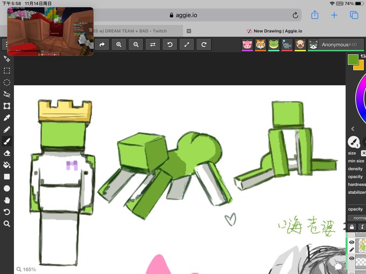
Task: Select the Eraser tool
Action: click(7, 153)
